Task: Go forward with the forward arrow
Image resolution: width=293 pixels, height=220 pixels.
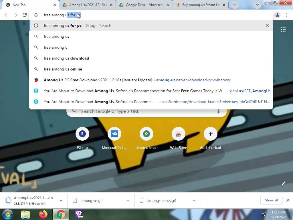Action: pos(15,15)
